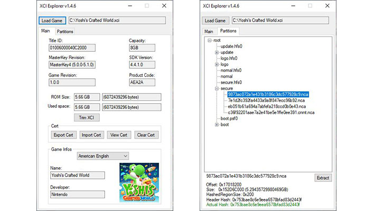Minimize the left XCI Explorer window
Viewport: 375px width, 211px height.
[x=130, y=6]
